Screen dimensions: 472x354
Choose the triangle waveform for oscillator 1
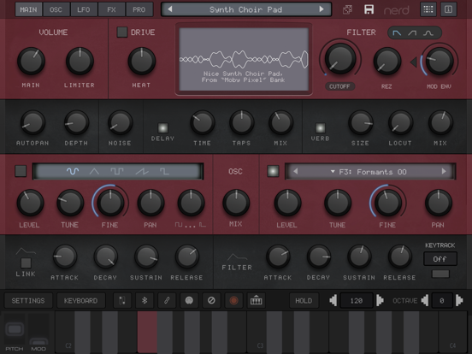(x=94, y=172)
